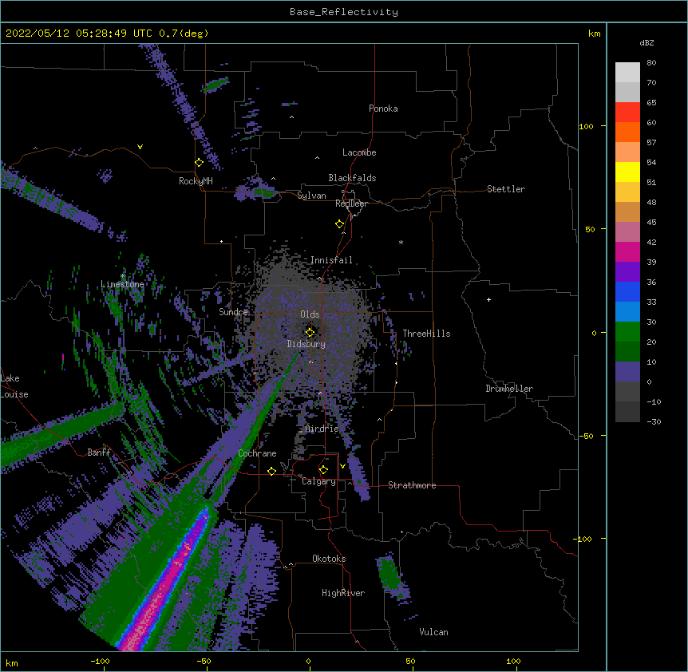Viewport: 688px width, 672px height.
Task: Pick the magenta 42 dBZ legend swatch
Action: tap(627, 251)
